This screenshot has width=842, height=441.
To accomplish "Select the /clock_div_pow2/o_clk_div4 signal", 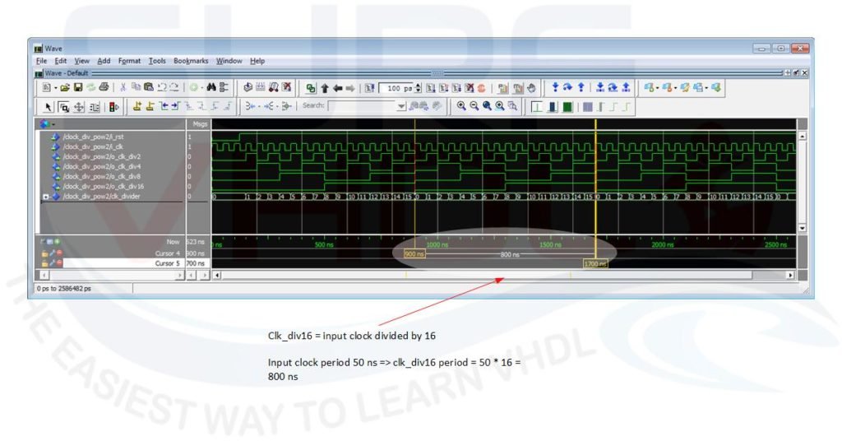I will click(x=101, y=166).
